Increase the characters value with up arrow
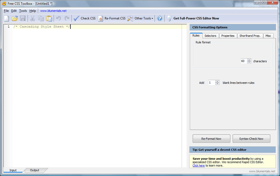The image size is (280, 176). click(249, 60)
